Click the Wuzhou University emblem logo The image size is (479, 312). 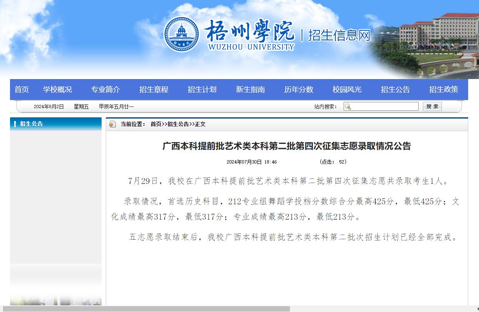click(181, 35)
